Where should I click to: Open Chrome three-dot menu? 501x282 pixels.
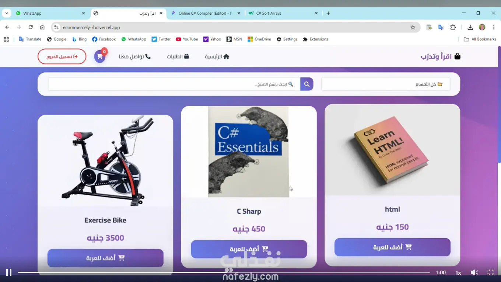click(x=494, y=27)
